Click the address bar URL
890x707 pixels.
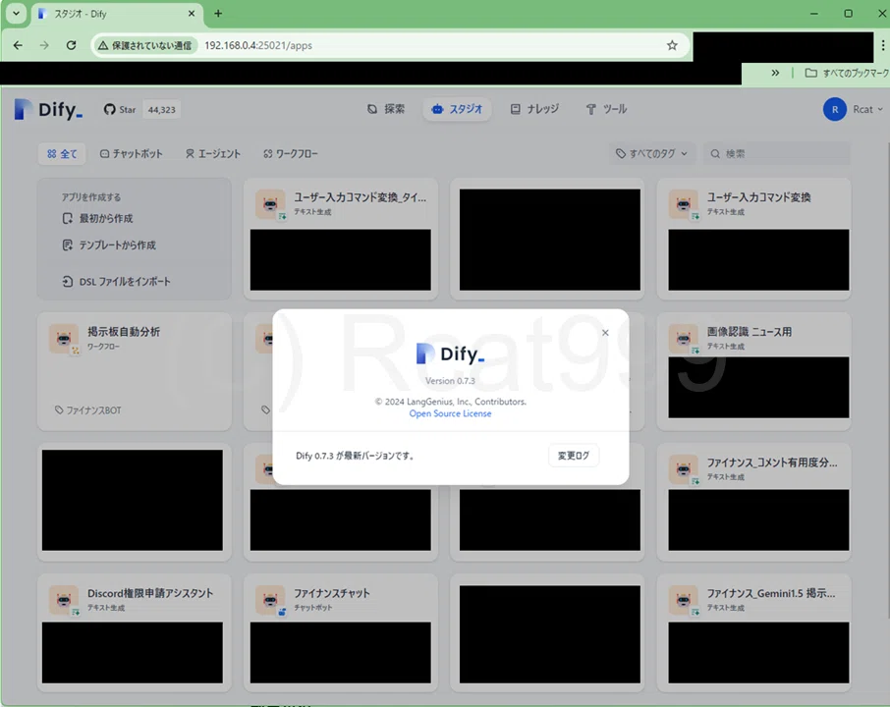pyautogui.click(x=258, y=45)
